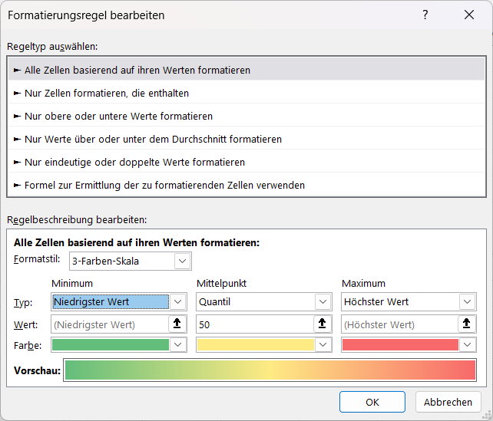Select 'Alle Zellen basierend auf ihren Werten formatieren'
This screenshot has height=421, width=493.
point(137,70)
